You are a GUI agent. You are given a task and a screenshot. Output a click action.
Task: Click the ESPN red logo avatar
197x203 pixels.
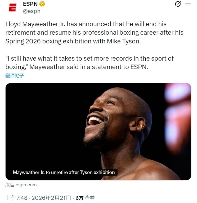click(12, 7)
